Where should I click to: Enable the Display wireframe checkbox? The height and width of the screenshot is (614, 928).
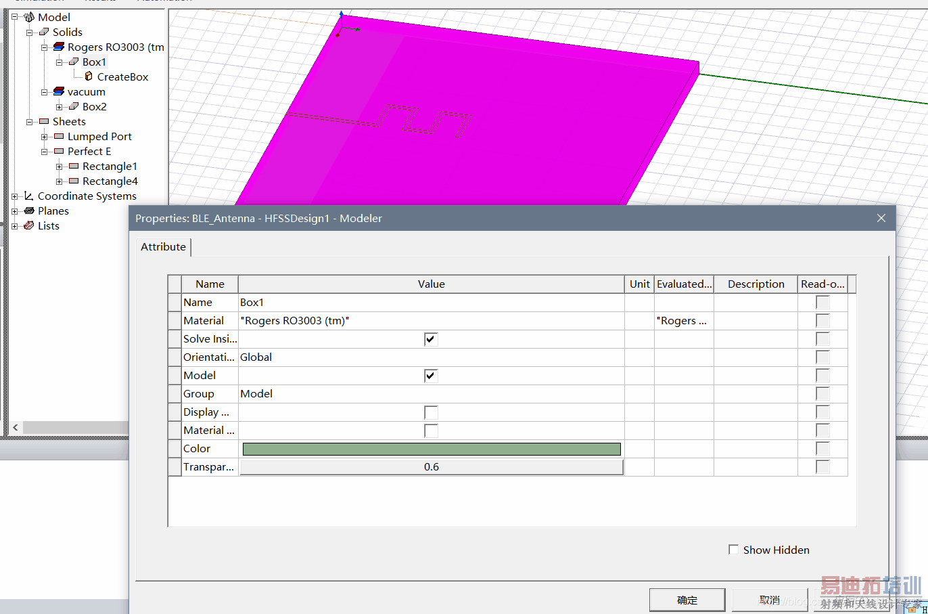[x=431, y=412]
